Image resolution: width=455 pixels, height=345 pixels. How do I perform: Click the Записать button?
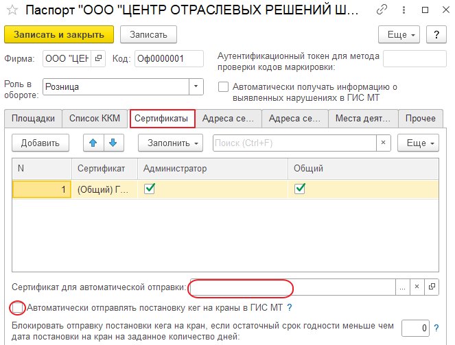pos(148,34)
